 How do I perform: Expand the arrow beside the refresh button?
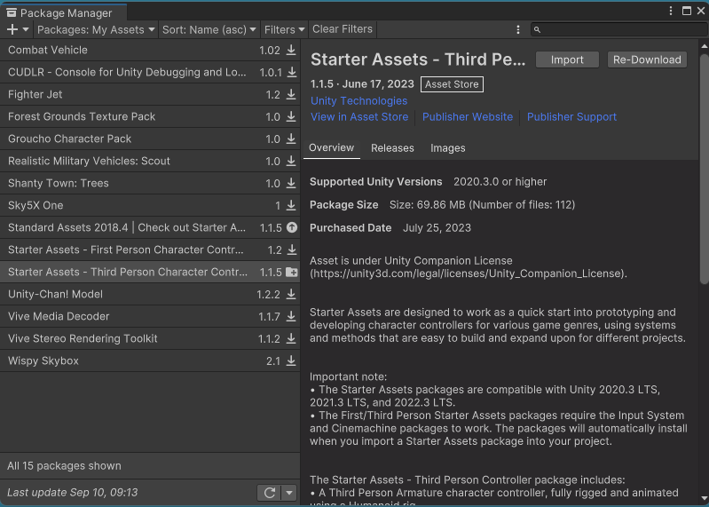click(289, 493)
